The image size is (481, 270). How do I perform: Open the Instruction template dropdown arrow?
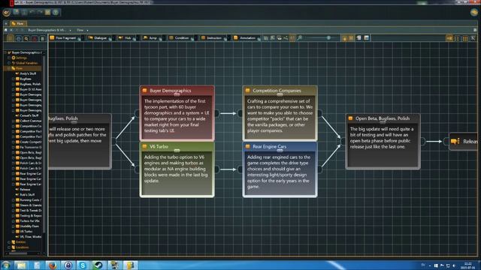[x=225, y=38]
